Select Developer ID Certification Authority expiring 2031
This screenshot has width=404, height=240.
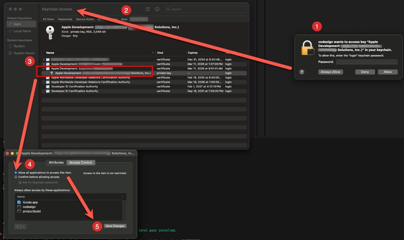click(x=144, y=91)
